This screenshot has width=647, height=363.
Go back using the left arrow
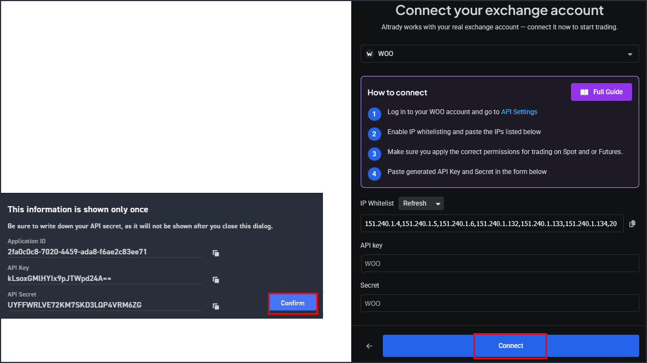point(370,346)
